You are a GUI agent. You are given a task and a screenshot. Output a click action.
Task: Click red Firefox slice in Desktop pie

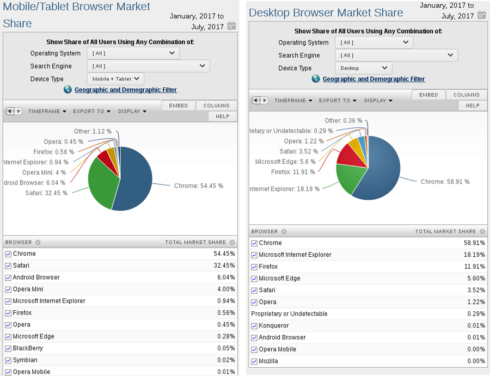coord(350,155)
